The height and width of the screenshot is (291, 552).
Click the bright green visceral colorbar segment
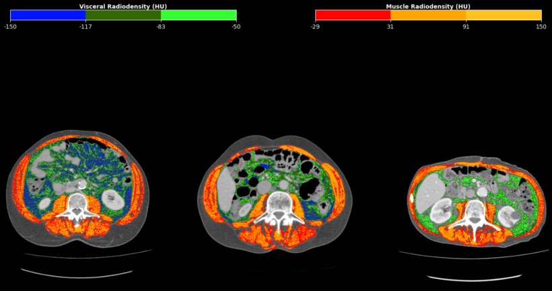(x=199, y=15)
